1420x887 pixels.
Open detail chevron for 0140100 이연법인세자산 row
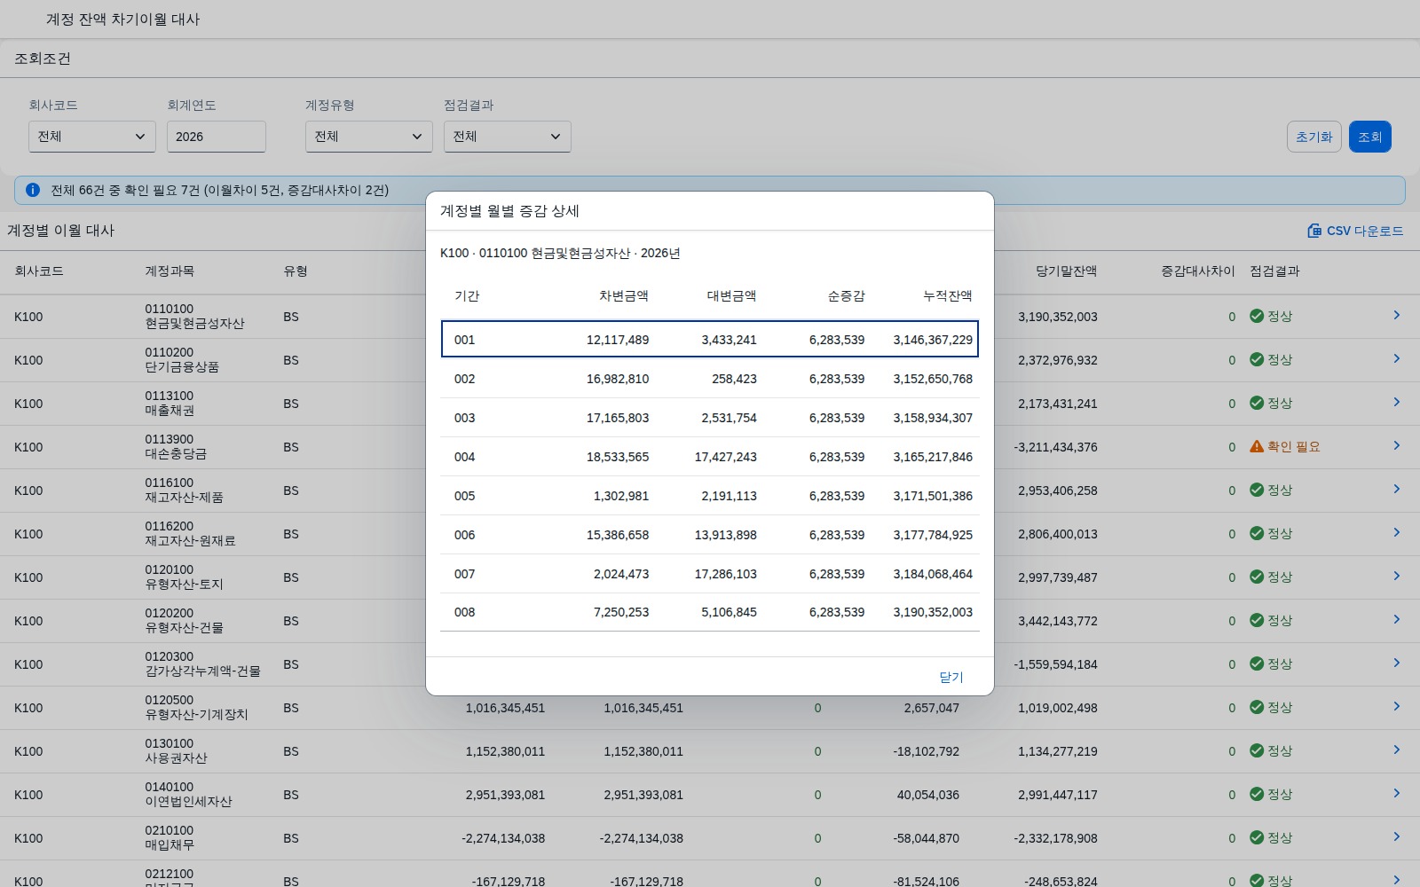point(1396,794)
